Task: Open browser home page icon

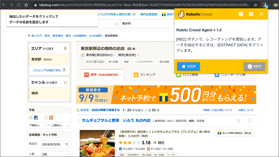Action: click(x=26, y=5)
